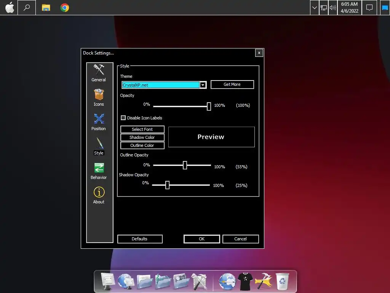
Task: Open the Icons settings section
Action: (x=99, y=98)
